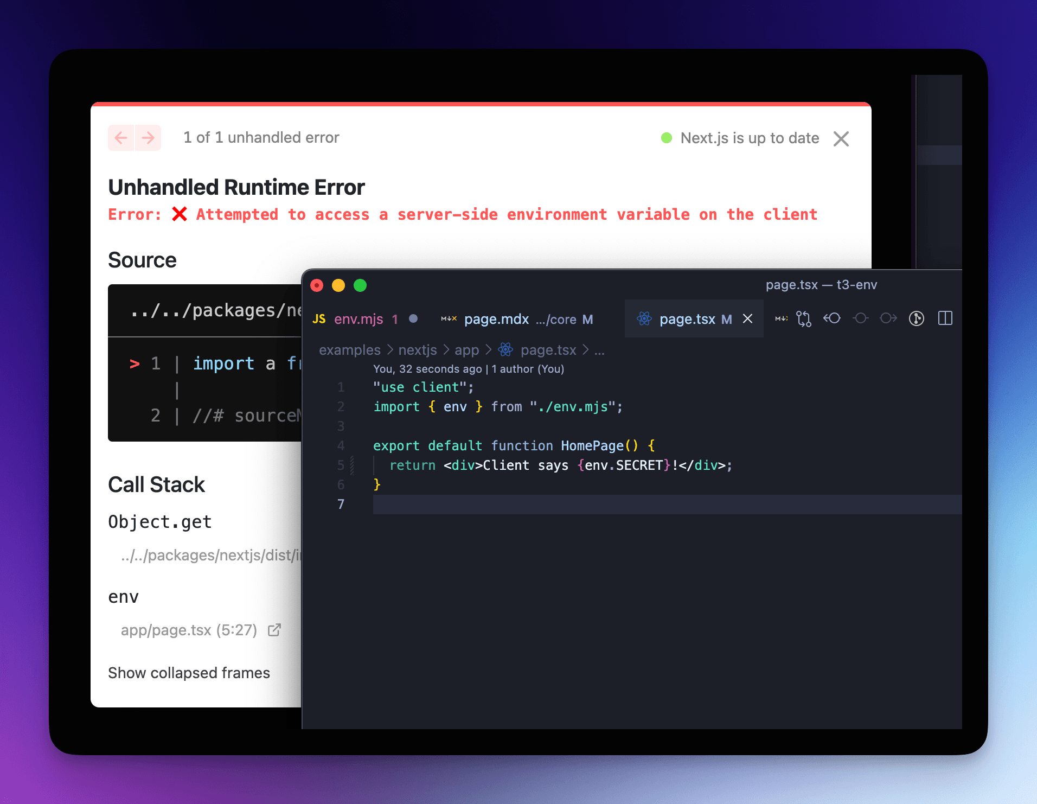Go to next error with right arrow

pyautogui.click(x=148, y=138)
